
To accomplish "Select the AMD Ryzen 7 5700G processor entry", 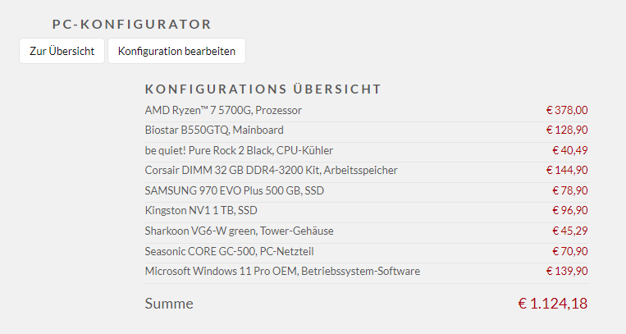I will pos(223,110).
